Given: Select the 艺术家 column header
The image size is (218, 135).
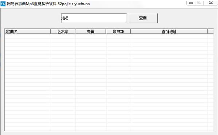Looking at the screenshot, I should tap(63, 31).
